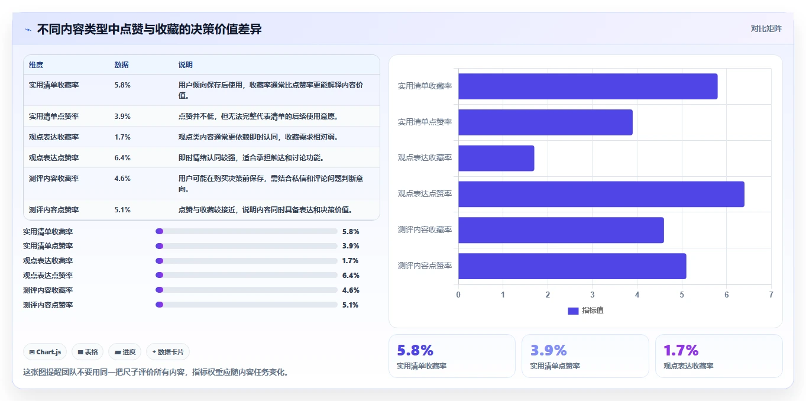Click the 进度 tag chip
The height and width of the screenshot is (401, 806).
pyautogui.click(x=125, y=352)
